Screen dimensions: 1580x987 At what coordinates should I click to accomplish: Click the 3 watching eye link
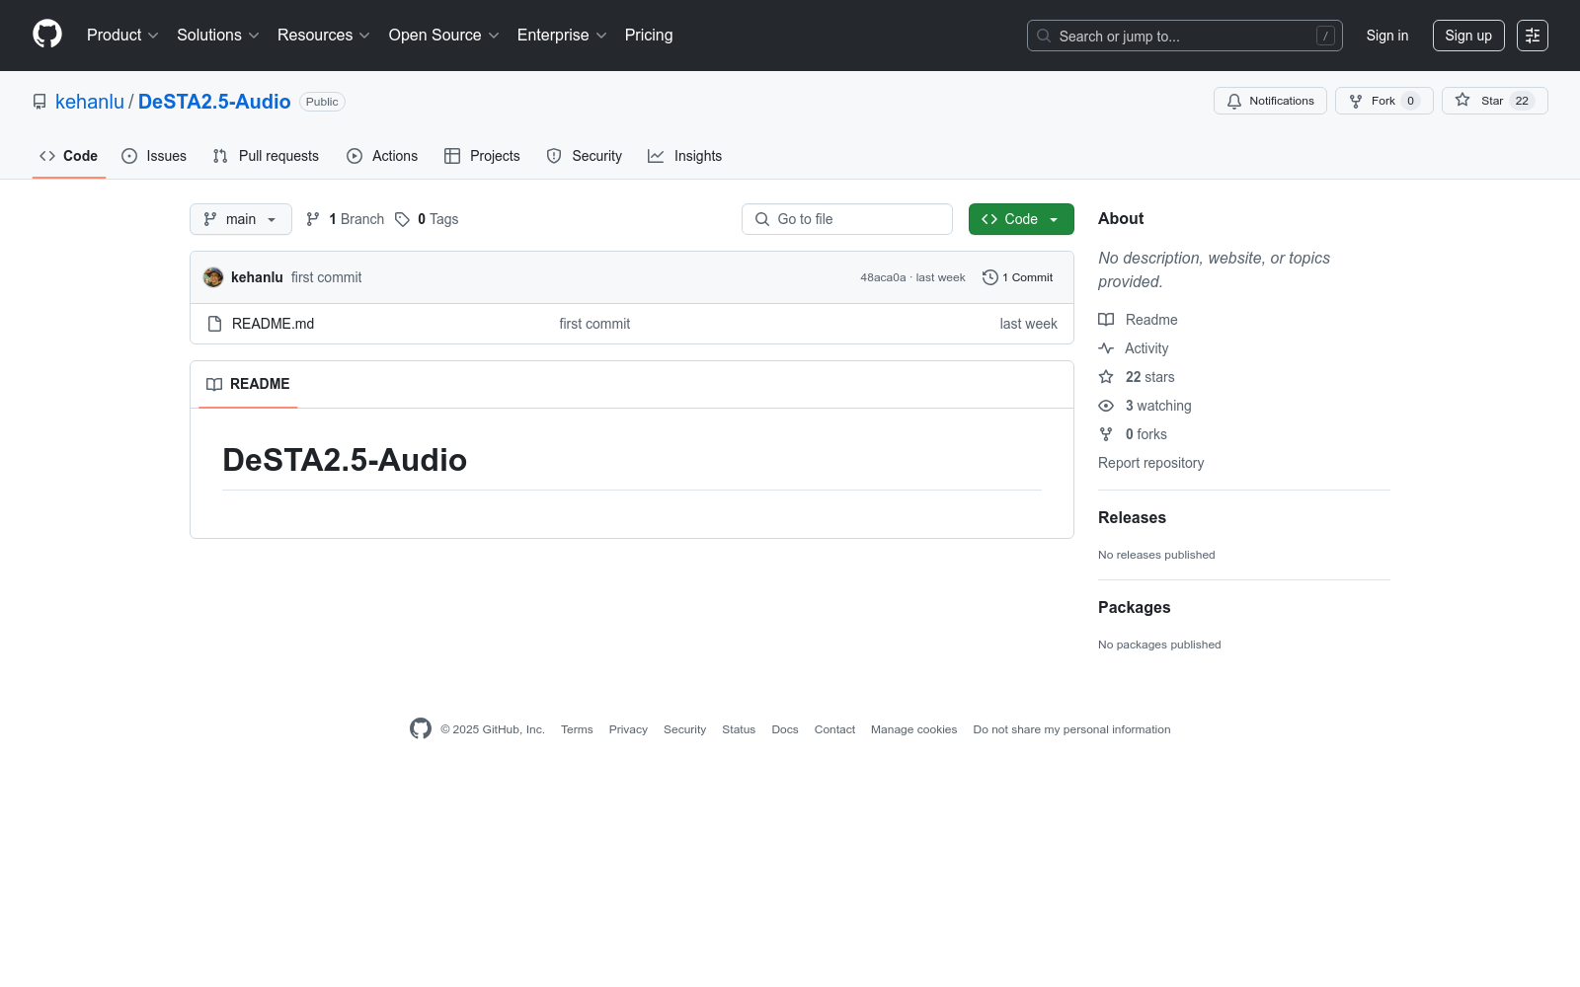(x=1145, y=406)
